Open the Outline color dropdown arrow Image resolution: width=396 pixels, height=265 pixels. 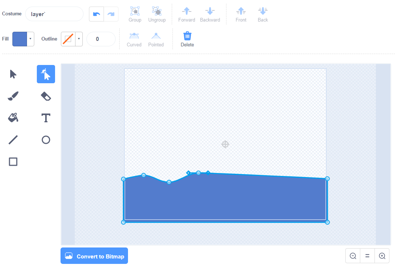[x=79, y=39]
